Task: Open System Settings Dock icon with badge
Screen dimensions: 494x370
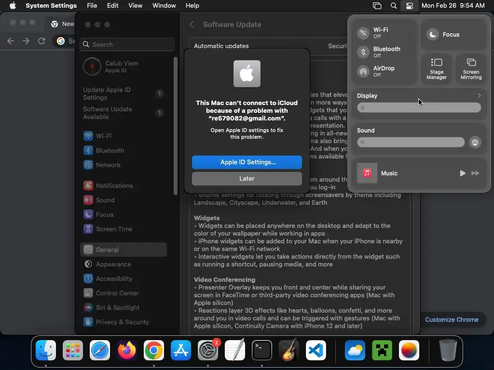Action: pos(208,350)
